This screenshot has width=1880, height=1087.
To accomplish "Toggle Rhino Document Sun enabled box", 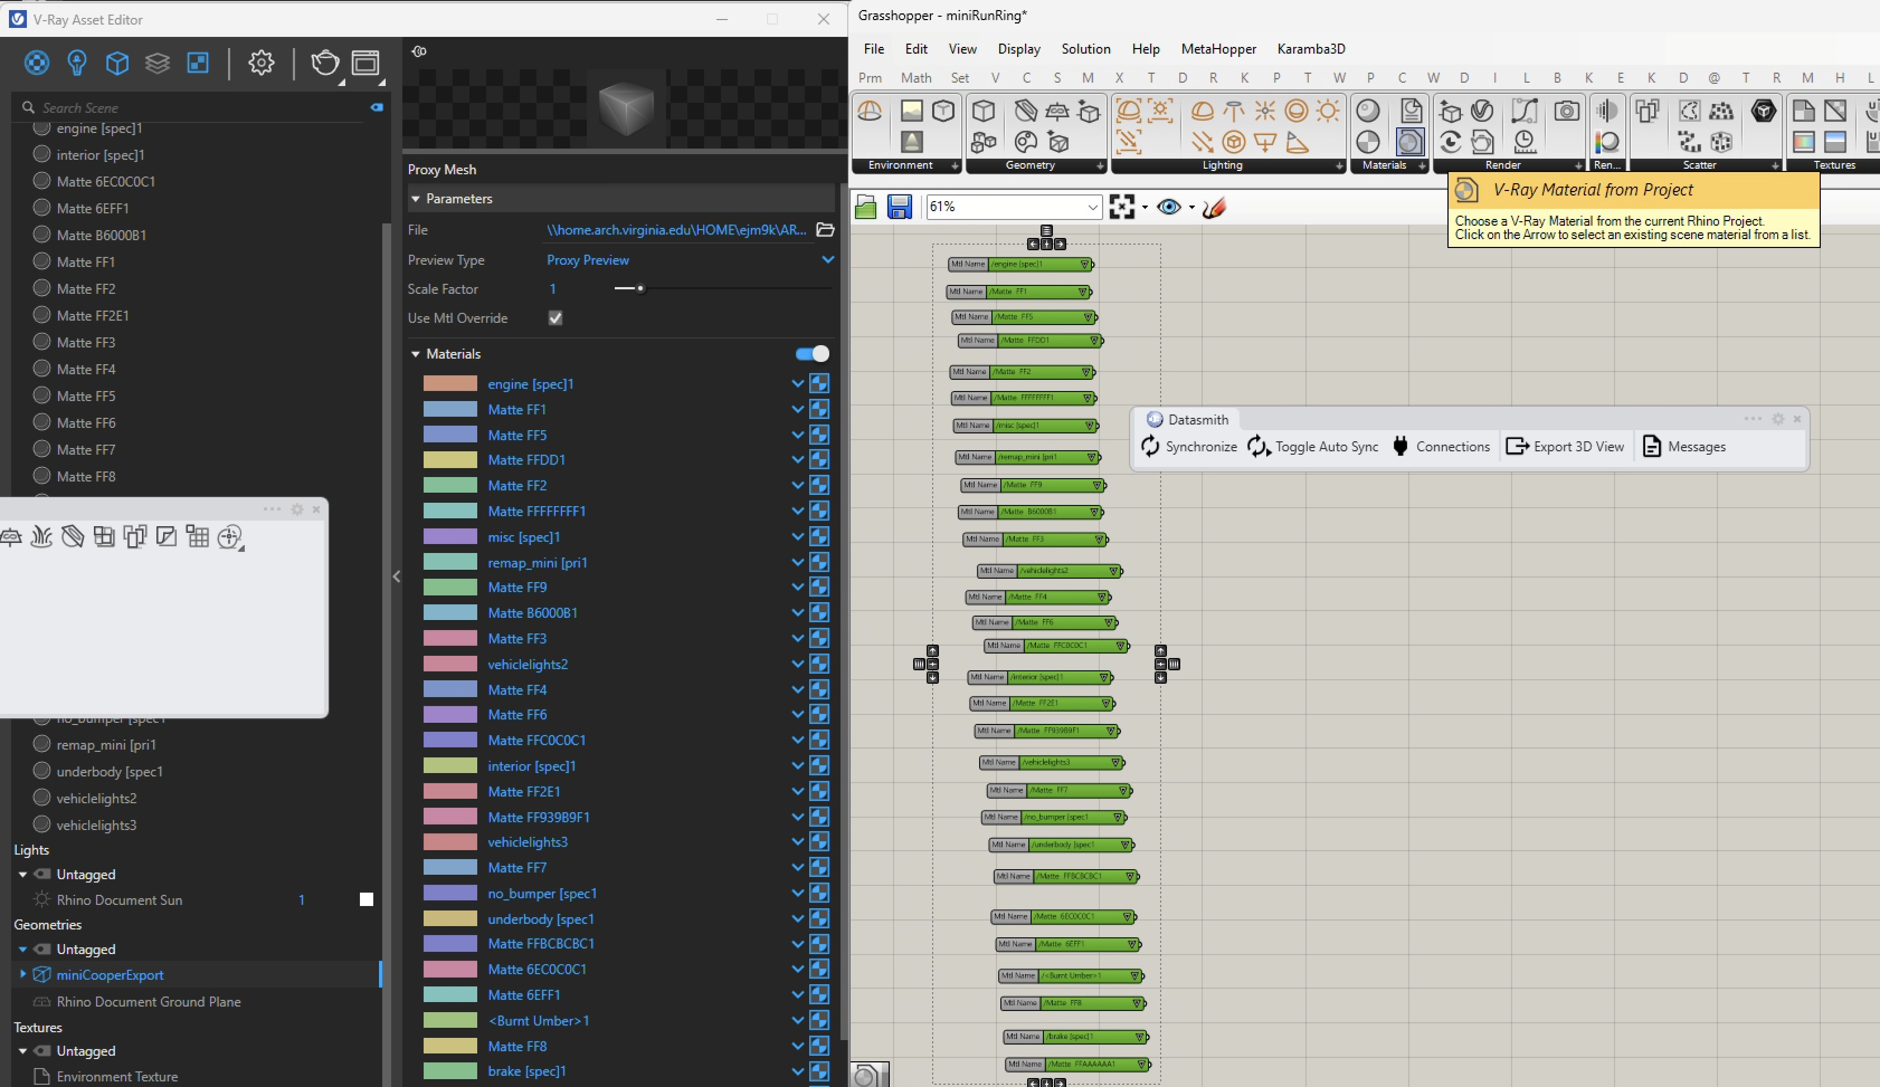I will tap(366, 900).
